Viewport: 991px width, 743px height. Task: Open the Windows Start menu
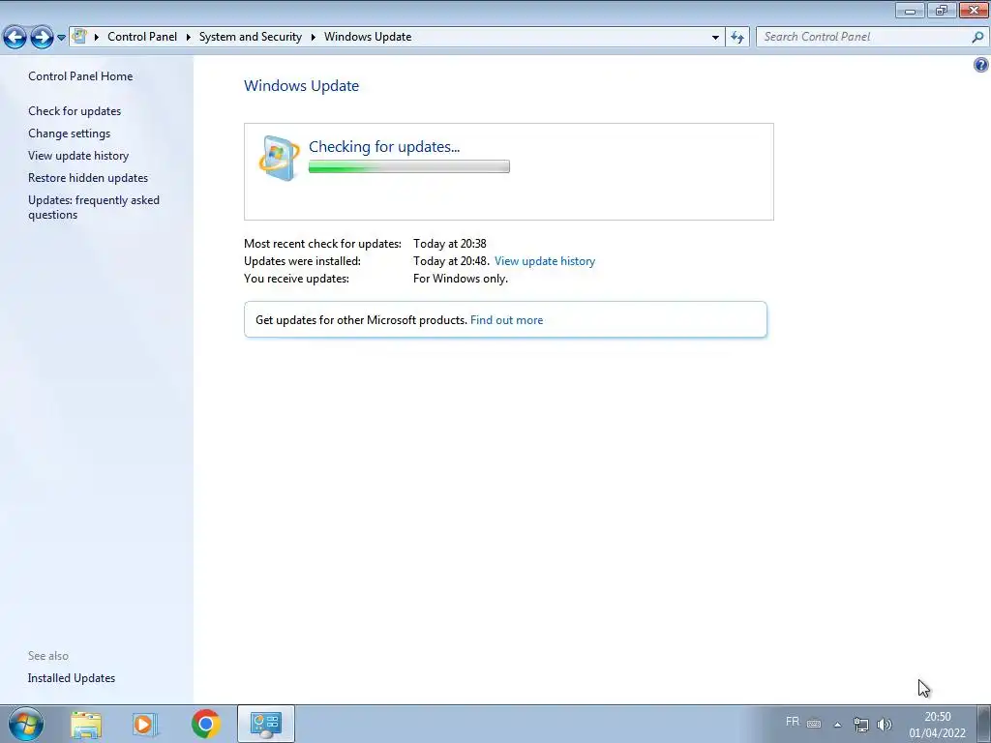tap(26, 724)
